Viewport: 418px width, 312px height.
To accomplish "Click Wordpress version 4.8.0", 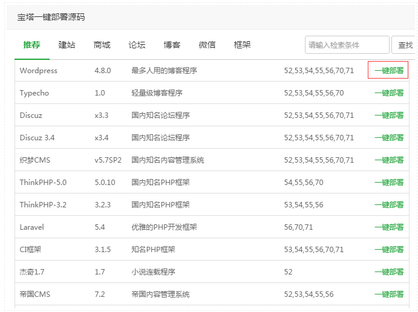I will 103,71.
